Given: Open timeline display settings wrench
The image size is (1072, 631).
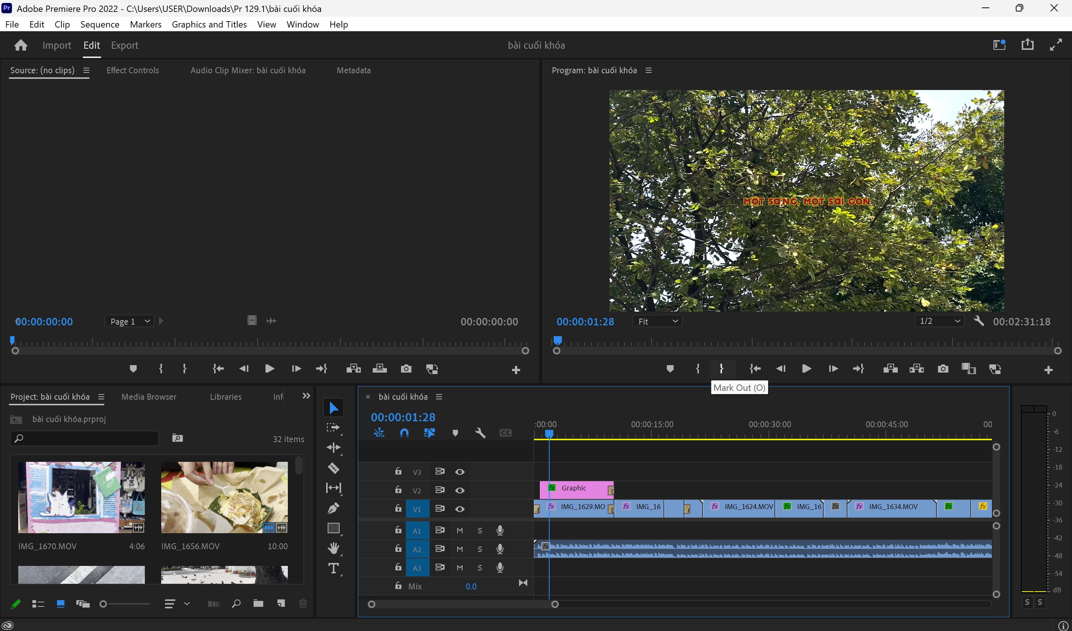Looking at the screenshot, I should pyautogui.click(x=480, y=433).
